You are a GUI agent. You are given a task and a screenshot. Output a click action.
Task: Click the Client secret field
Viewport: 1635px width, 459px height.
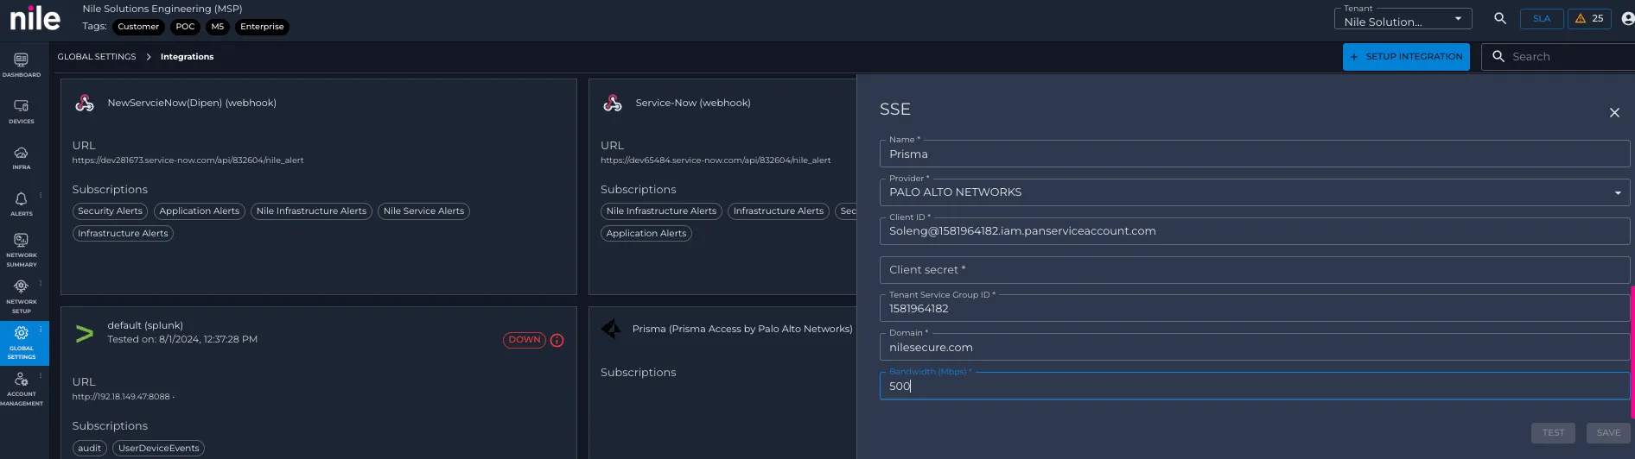1254,270
